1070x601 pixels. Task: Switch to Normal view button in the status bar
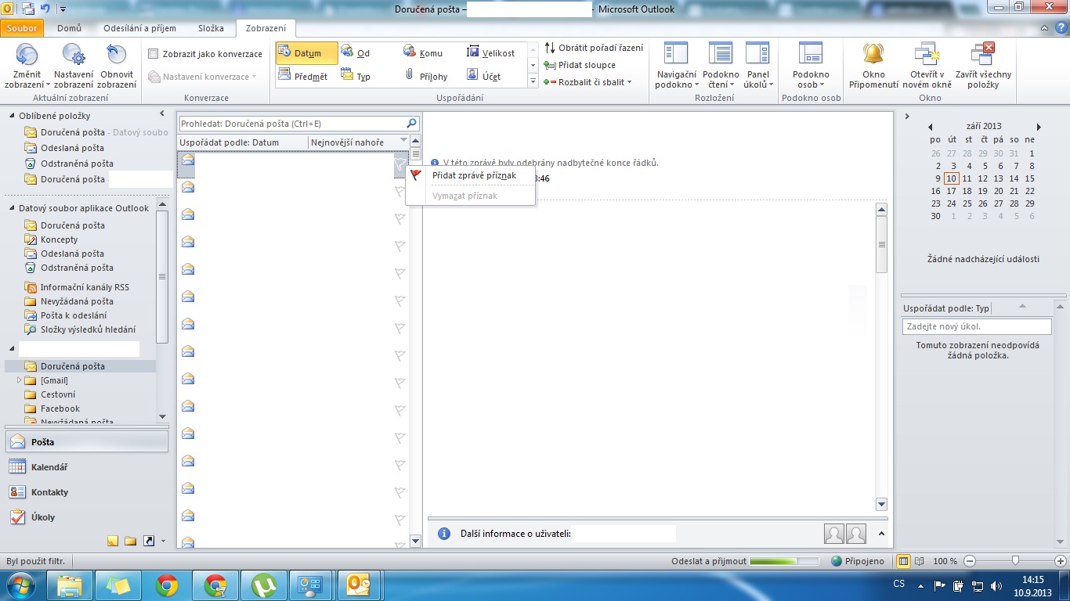click(x=903, y=561)
